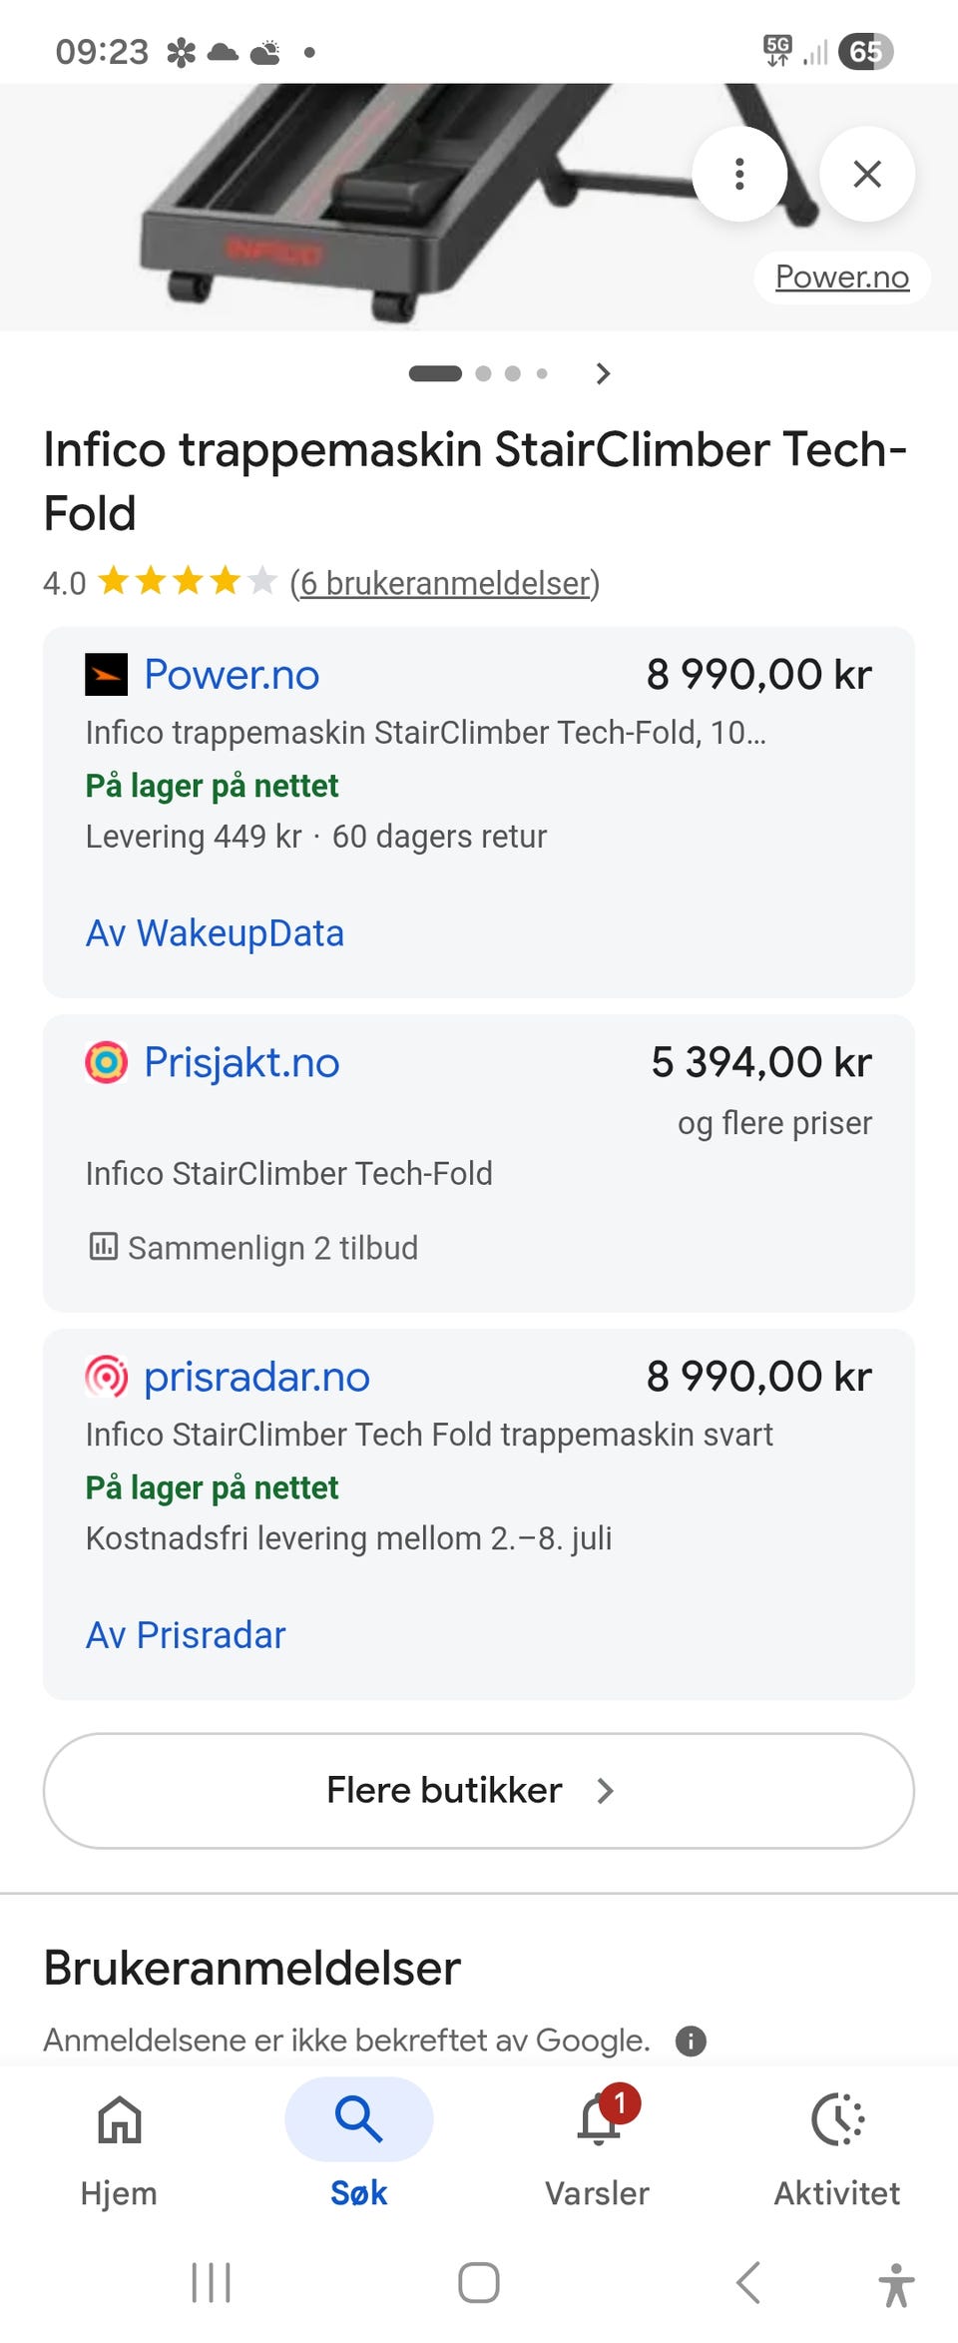
Task: Tap the Prisjakt.no logo icon
Action: [106, 1062]
